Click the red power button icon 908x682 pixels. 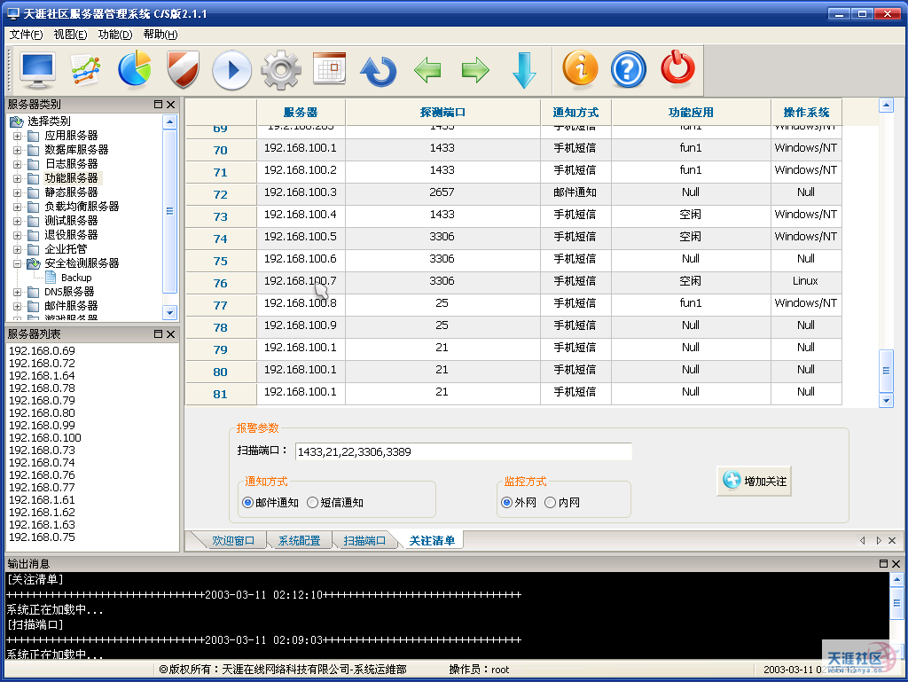(x=677, y=69)
